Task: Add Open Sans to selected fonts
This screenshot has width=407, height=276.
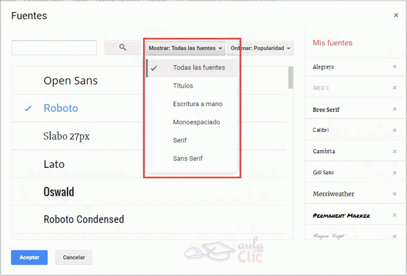Action: pyautogui.click(x=70, y=81)
